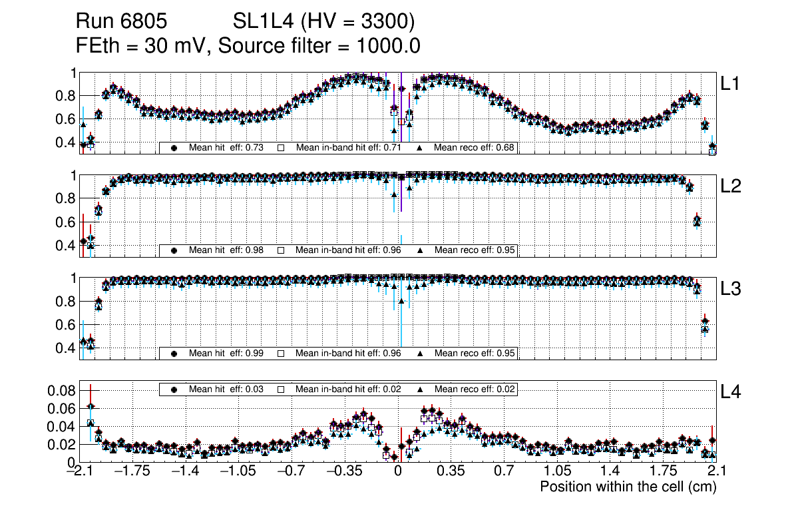
Task: Select the 'Mean hit eff: 0.03' legend text
Action: [225, 389]
